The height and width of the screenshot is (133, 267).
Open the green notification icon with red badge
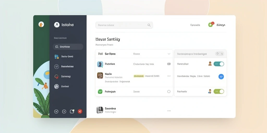pyautogui.click(x=211, y=25)
